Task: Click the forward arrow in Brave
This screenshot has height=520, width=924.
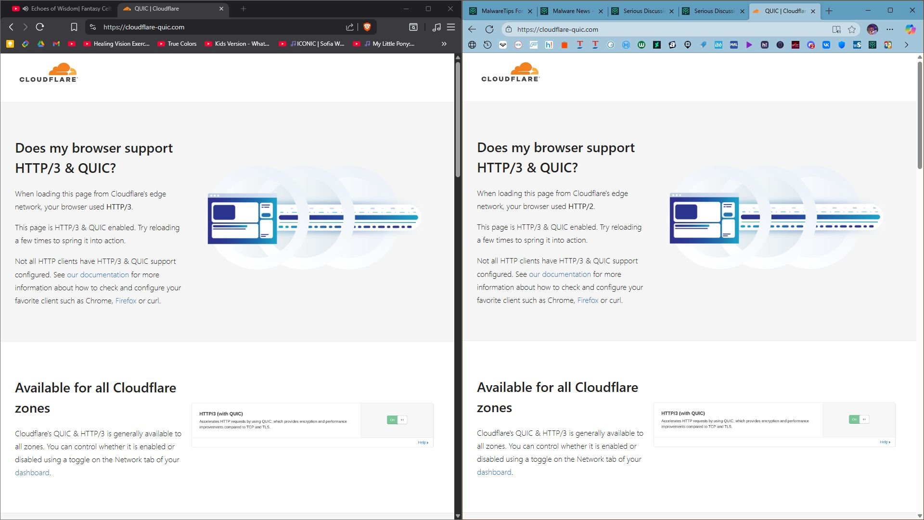Action: point(26,27)
